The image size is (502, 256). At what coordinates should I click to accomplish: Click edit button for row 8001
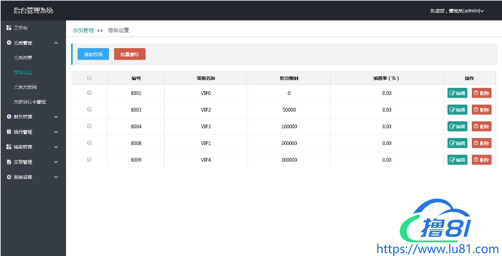tap(457, 93)
